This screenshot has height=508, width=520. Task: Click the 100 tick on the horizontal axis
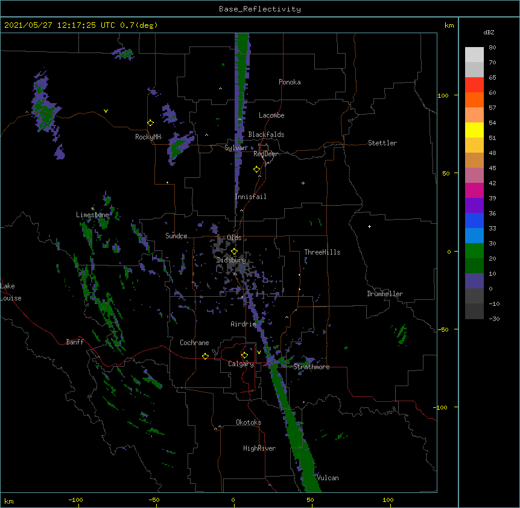[x=388, y=500]
